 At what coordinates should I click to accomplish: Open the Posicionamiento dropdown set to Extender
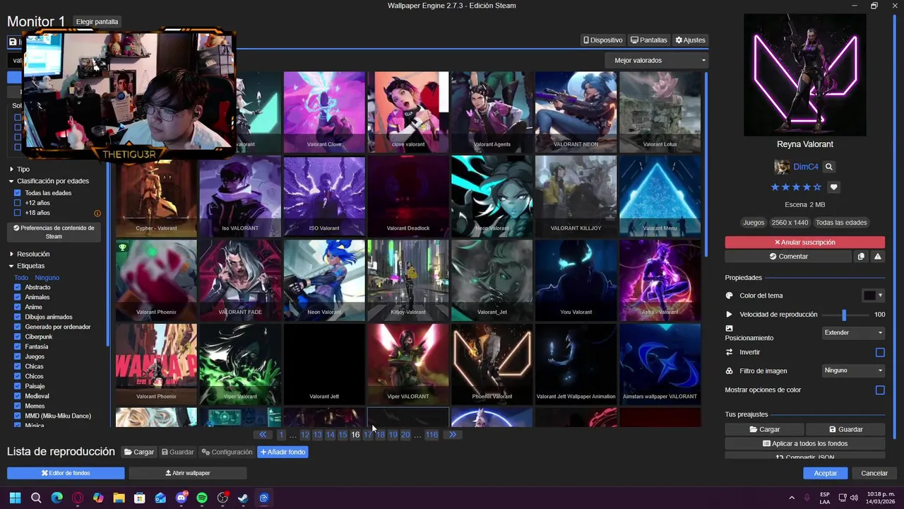(854, 333)
